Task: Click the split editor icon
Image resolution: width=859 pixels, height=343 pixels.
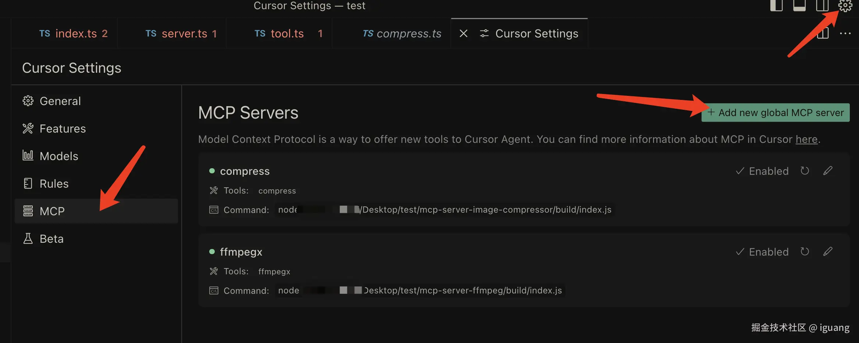Action: tap(823, 33)
